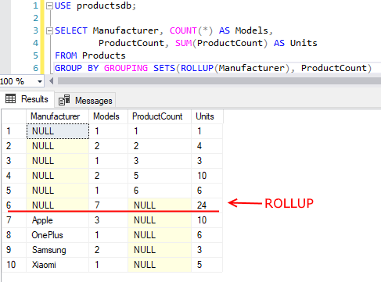Image resolution: width=381 pixels, height=282 pixels.
Task: Collapse the SELECT statement code block
Action: pos(49,31)
